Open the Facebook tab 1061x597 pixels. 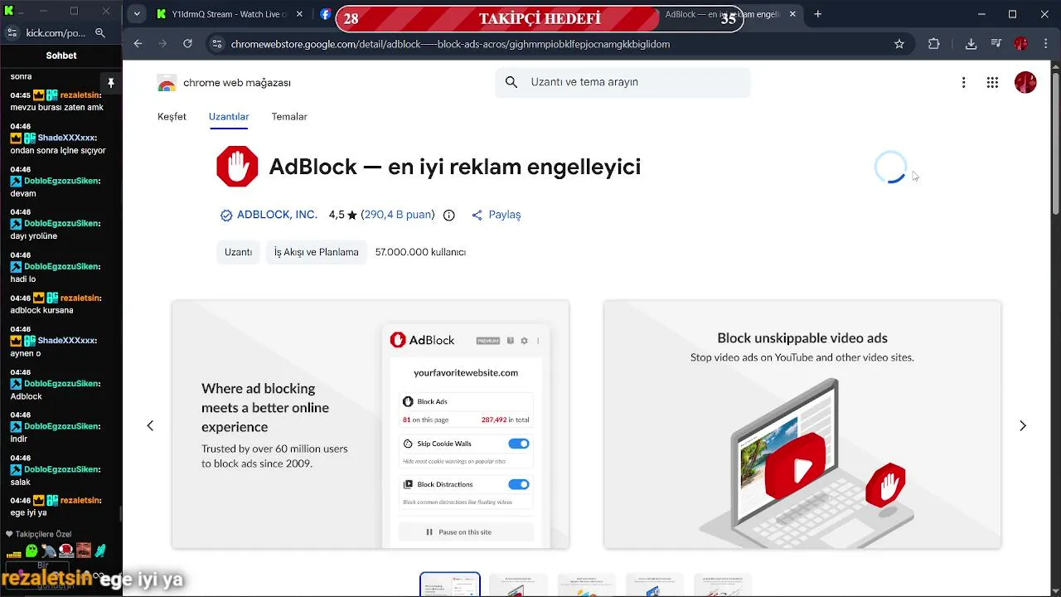326,14
